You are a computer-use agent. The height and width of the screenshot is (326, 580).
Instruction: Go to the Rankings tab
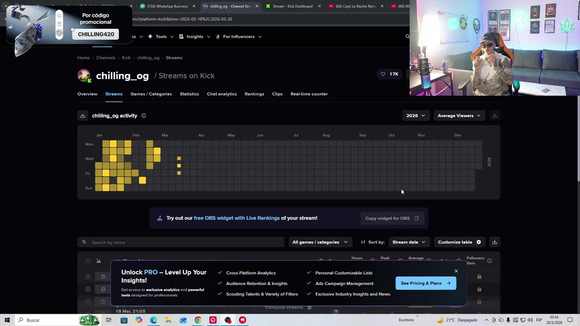[x=254, y=94]
